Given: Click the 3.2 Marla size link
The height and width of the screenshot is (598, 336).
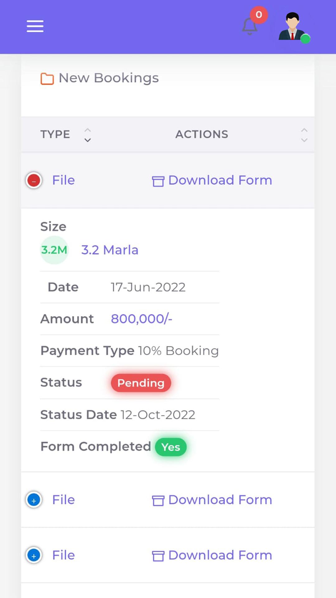Looking at the screenshot, I should click(110, 250).
